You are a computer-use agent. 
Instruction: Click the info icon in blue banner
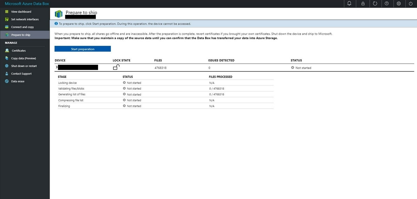[56, 24]
